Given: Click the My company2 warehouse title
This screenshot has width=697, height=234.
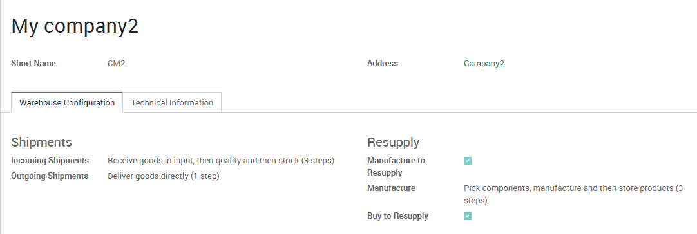Looking at the screenshot, I should (x=75, y=26).
